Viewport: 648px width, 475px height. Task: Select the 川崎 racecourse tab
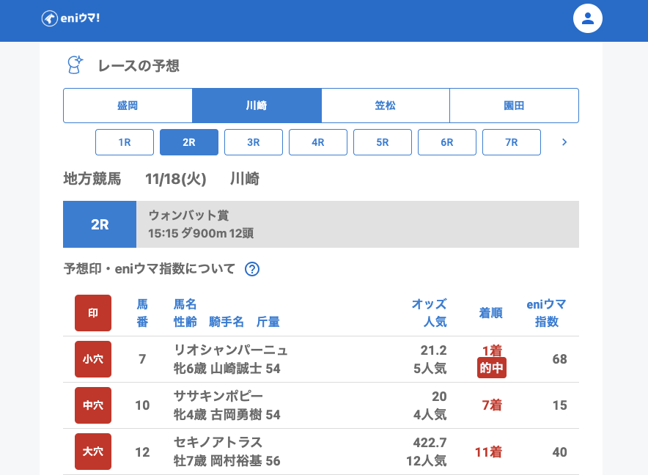(x=257, y=106)
